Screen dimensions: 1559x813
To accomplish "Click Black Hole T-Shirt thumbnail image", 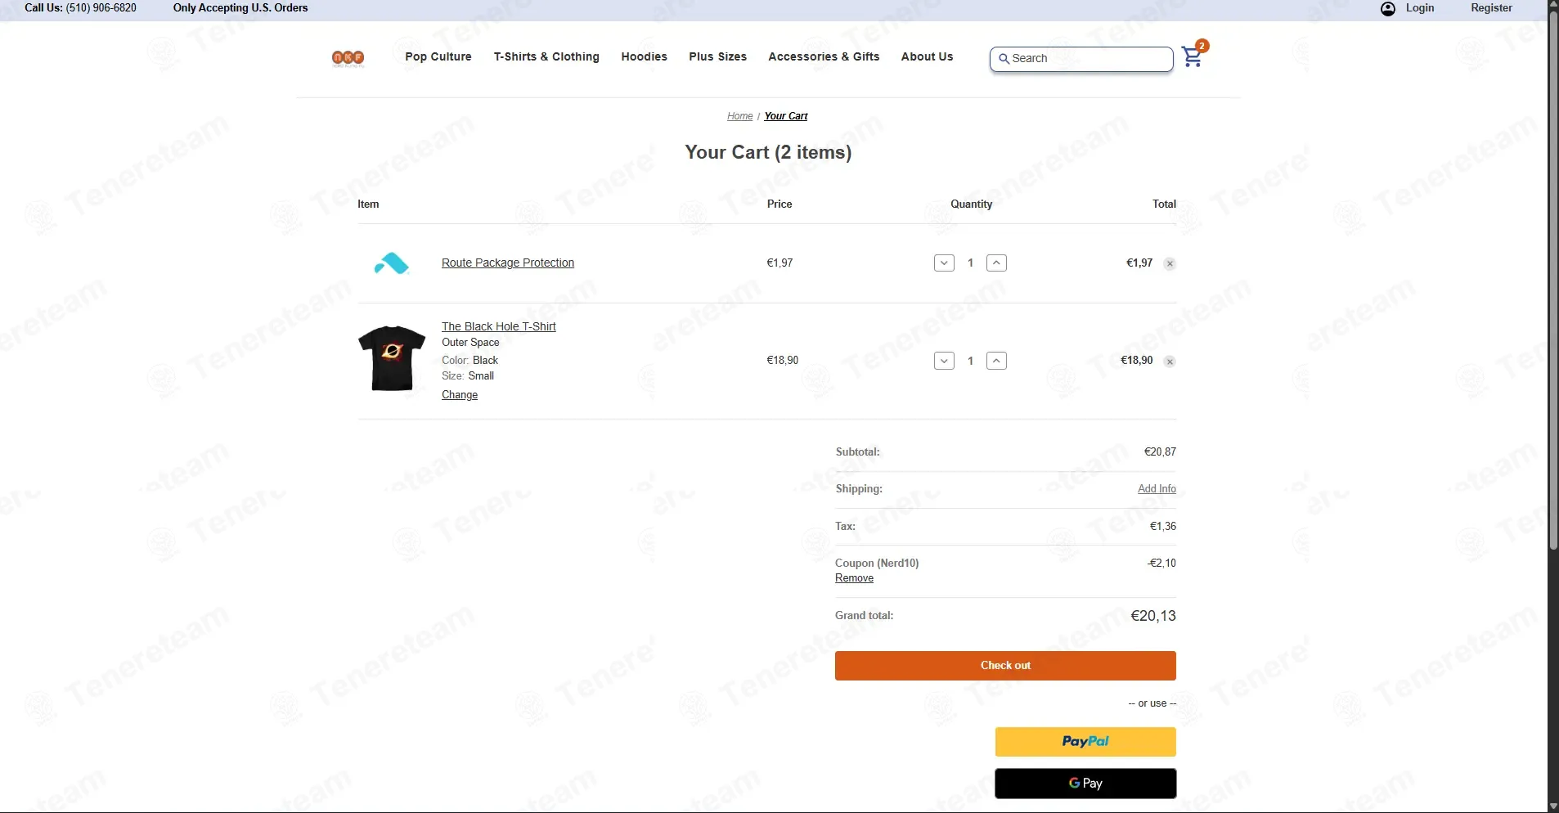I will tap(392, 359).
